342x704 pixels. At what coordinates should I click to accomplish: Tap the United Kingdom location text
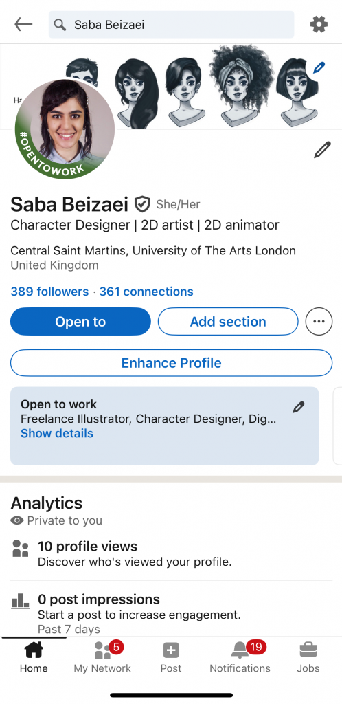click(x=54, y=265)
